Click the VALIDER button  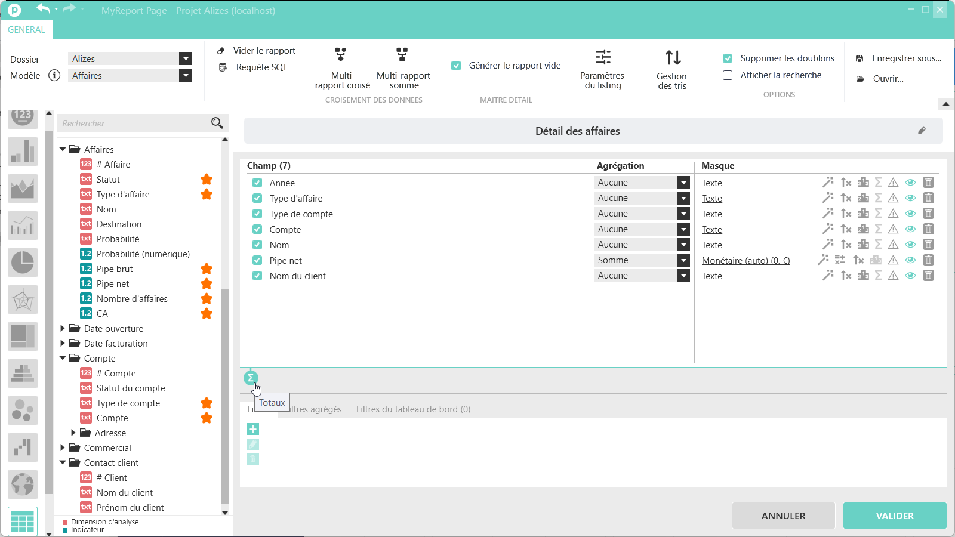click(894, 516)
